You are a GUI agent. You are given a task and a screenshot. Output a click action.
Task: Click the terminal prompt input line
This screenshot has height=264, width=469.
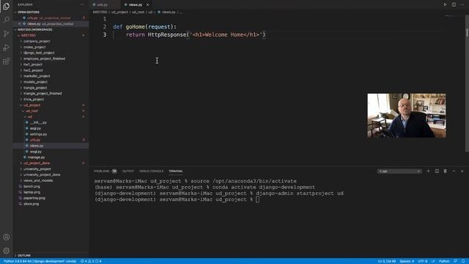tap(177, 199)
